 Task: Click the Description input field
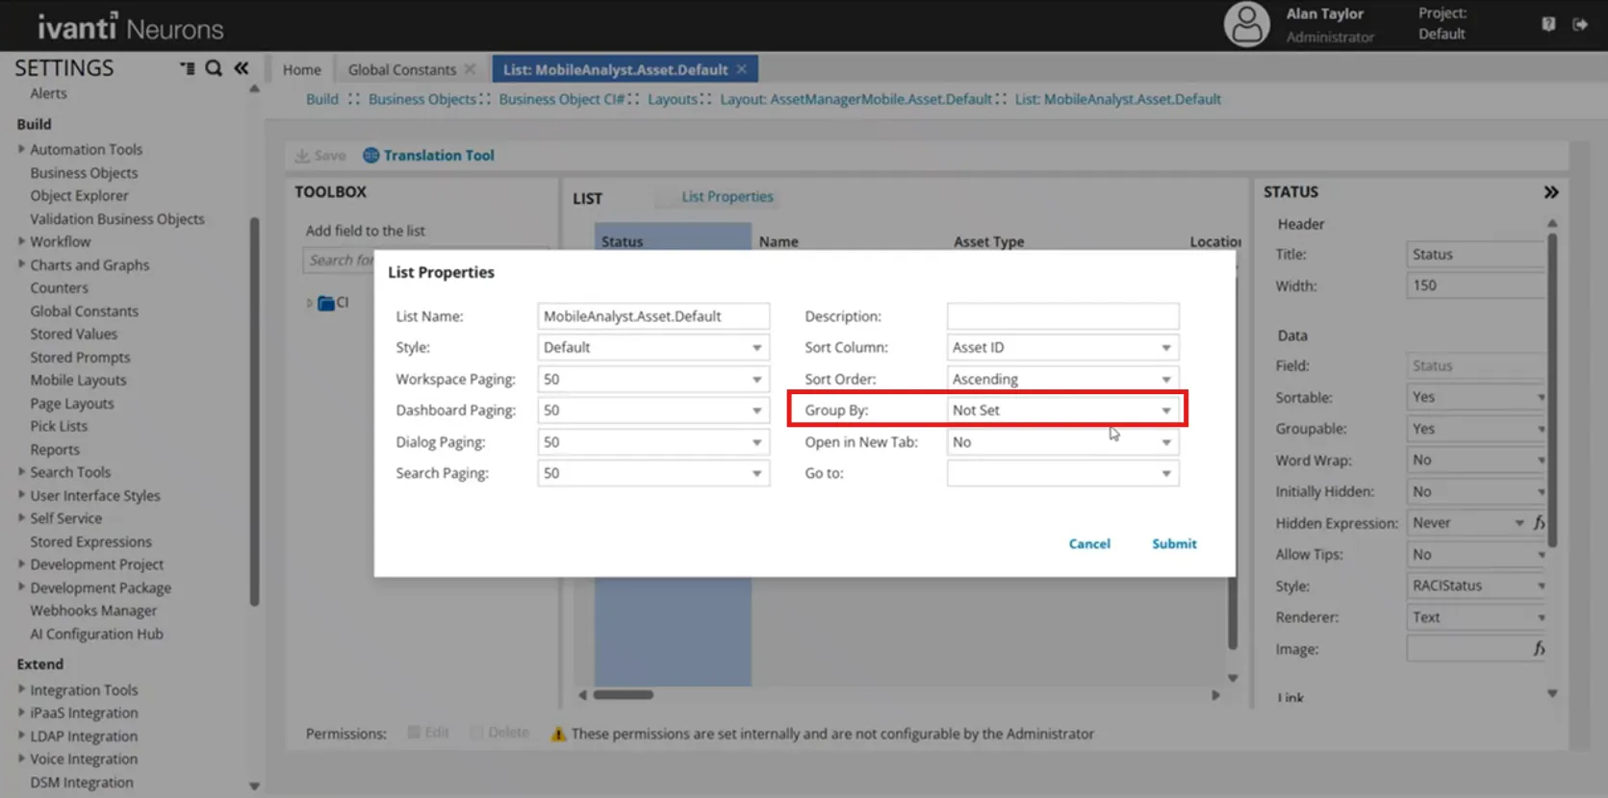coord(1062,316)
